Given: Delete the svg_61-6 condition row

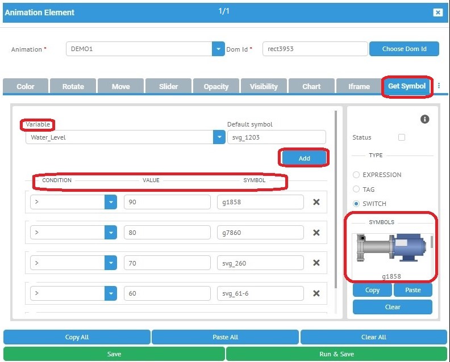Looking at the screenshot, I should coord(316,293).
